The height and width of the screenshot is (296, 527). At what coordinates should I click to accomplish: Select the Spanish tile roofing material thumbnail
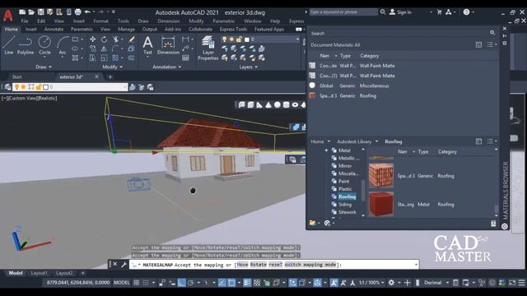click(380, 175)
